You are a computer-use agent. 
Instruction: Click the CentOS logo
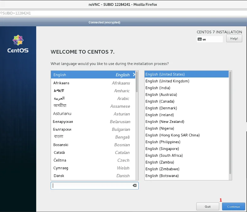coord(18,44)
